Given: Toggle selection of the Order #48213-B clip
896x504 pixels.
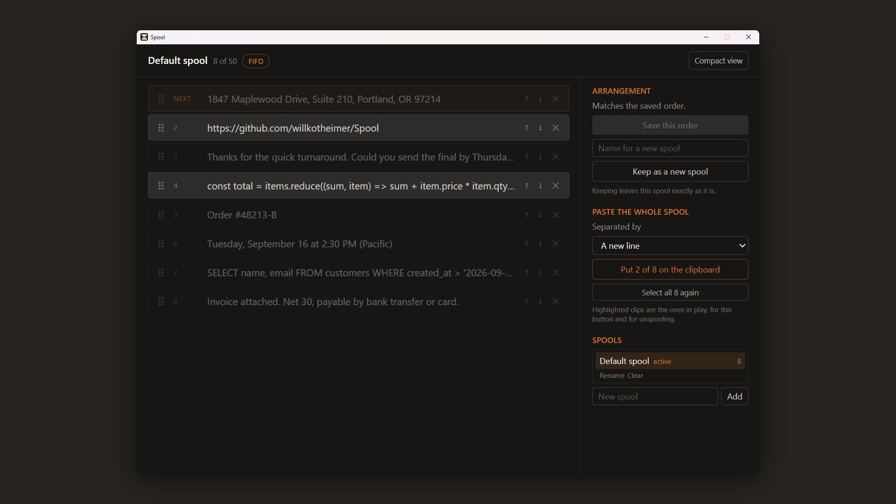Looking at the screenshot, I should (358, 215).
